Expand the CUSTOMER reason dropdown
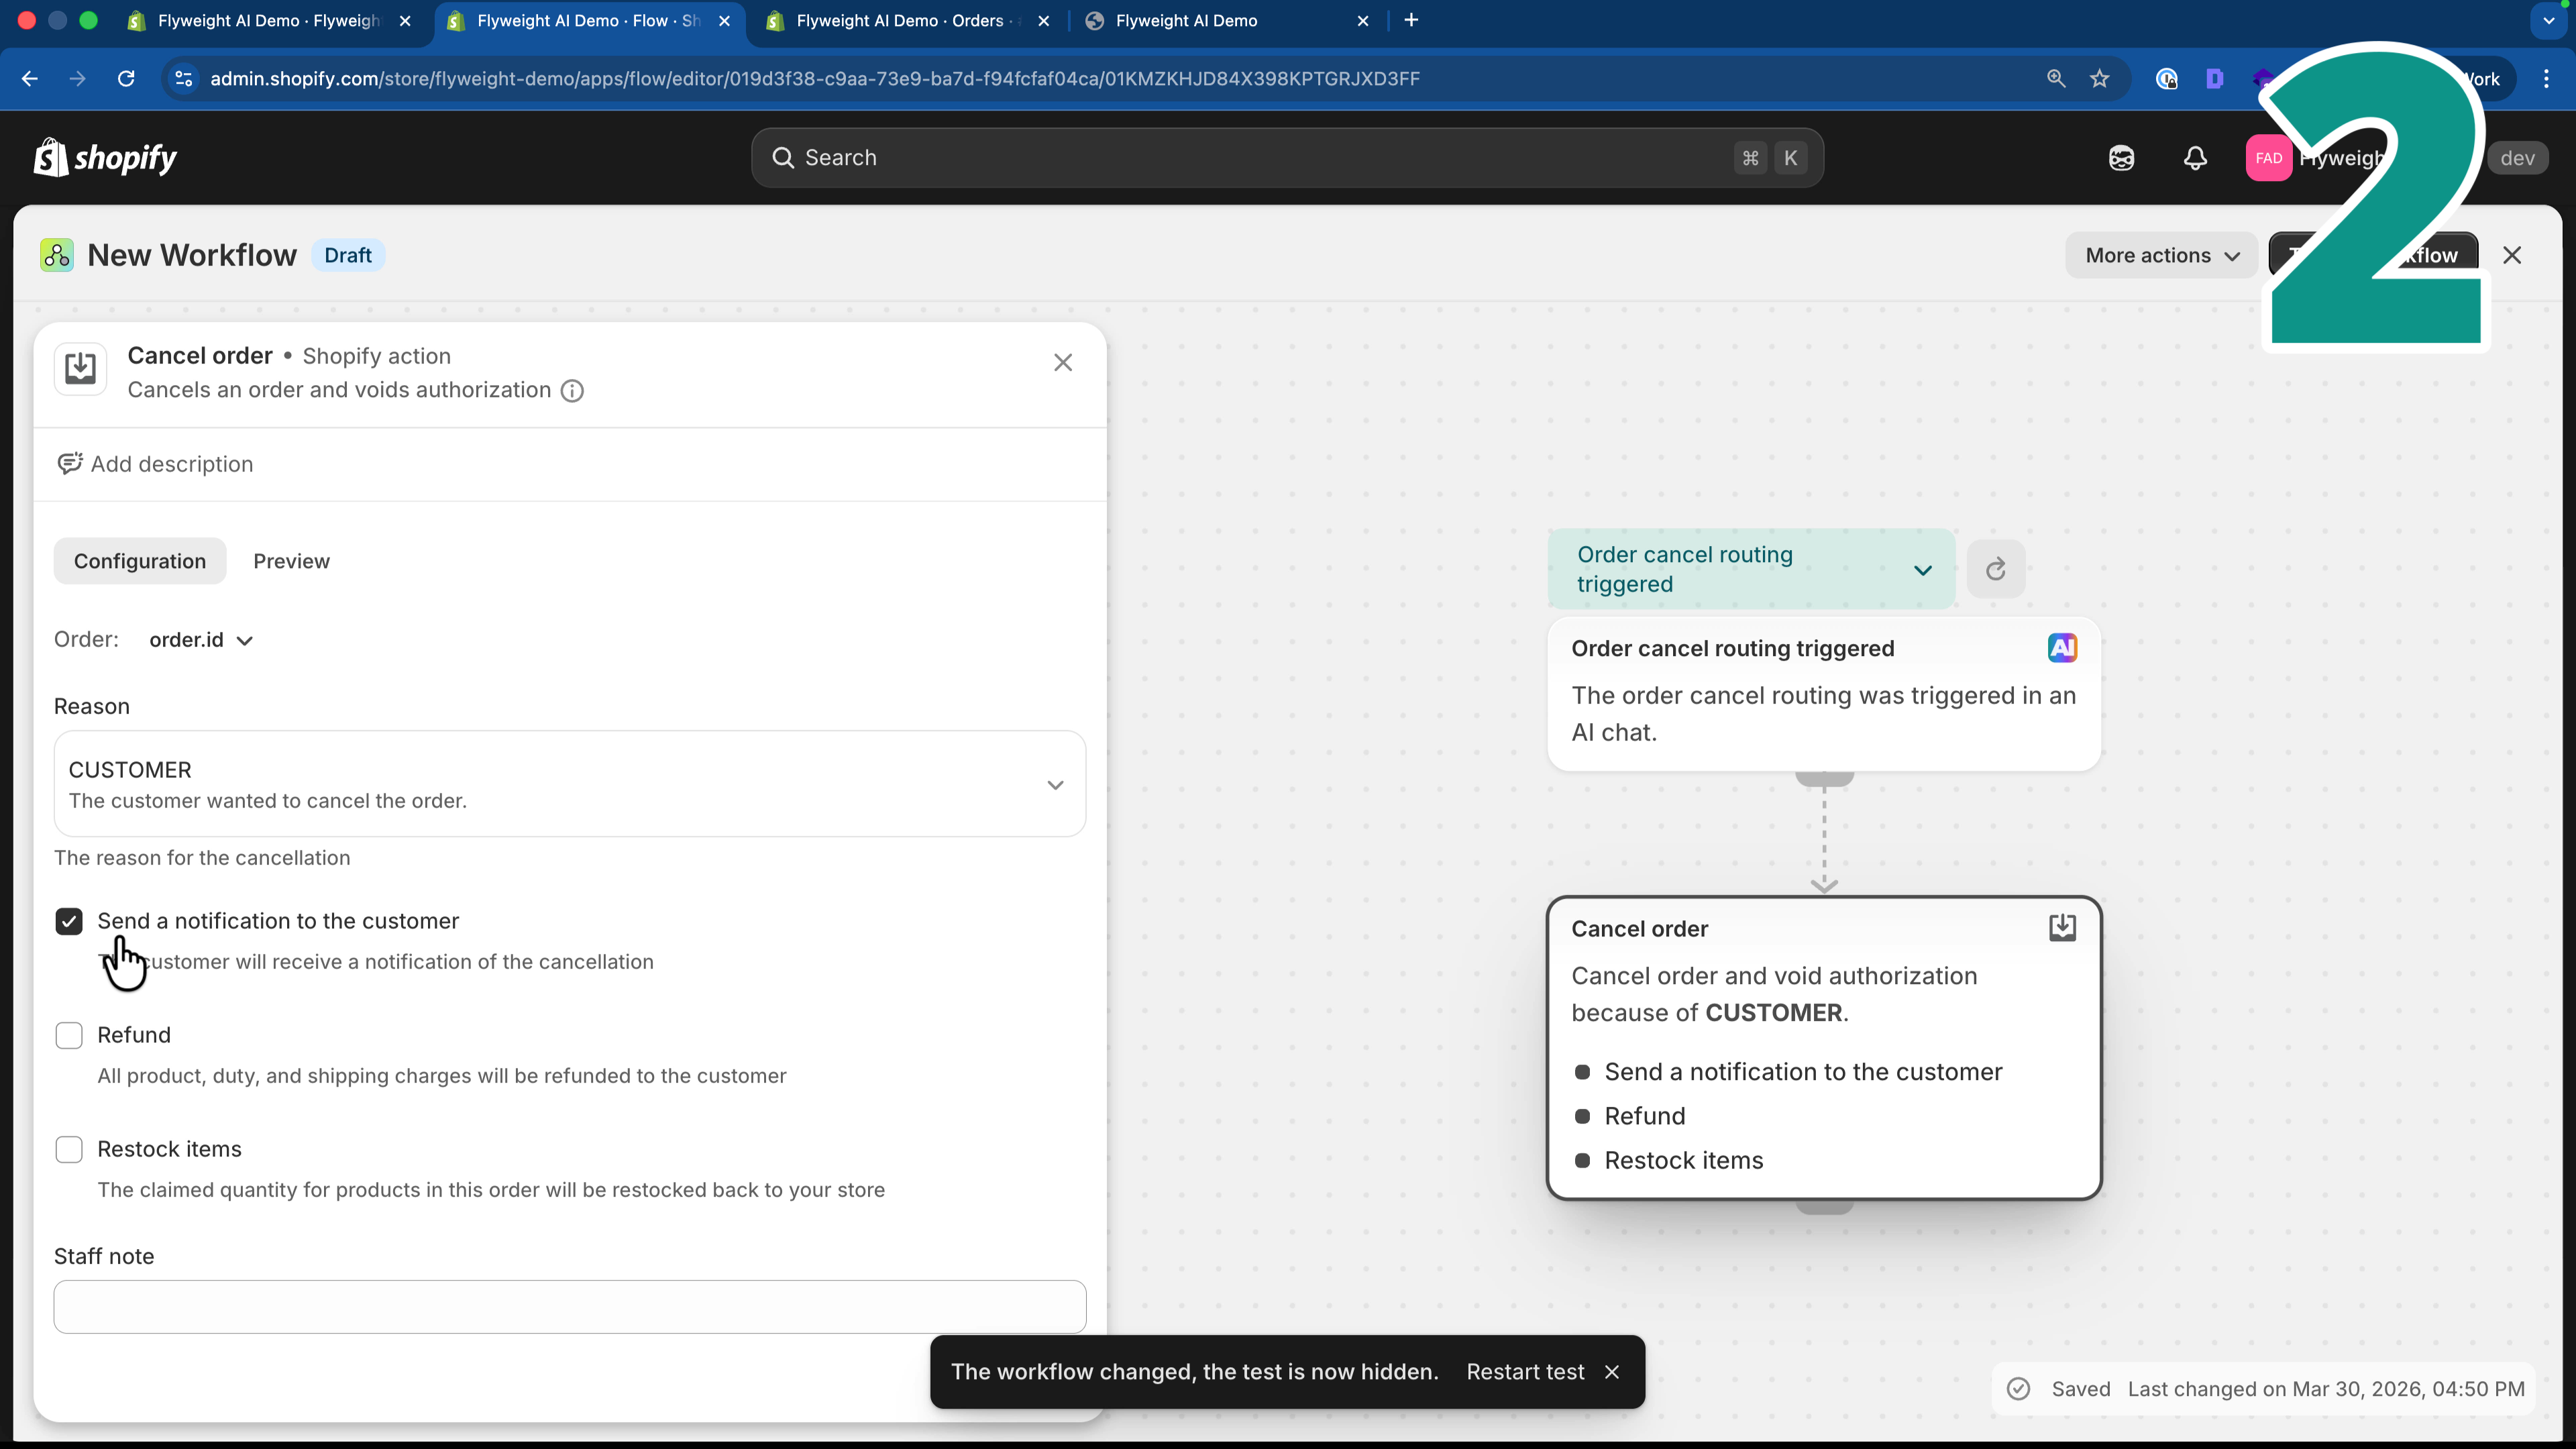This screenshot has width=2576, height=1449. 1055,785
